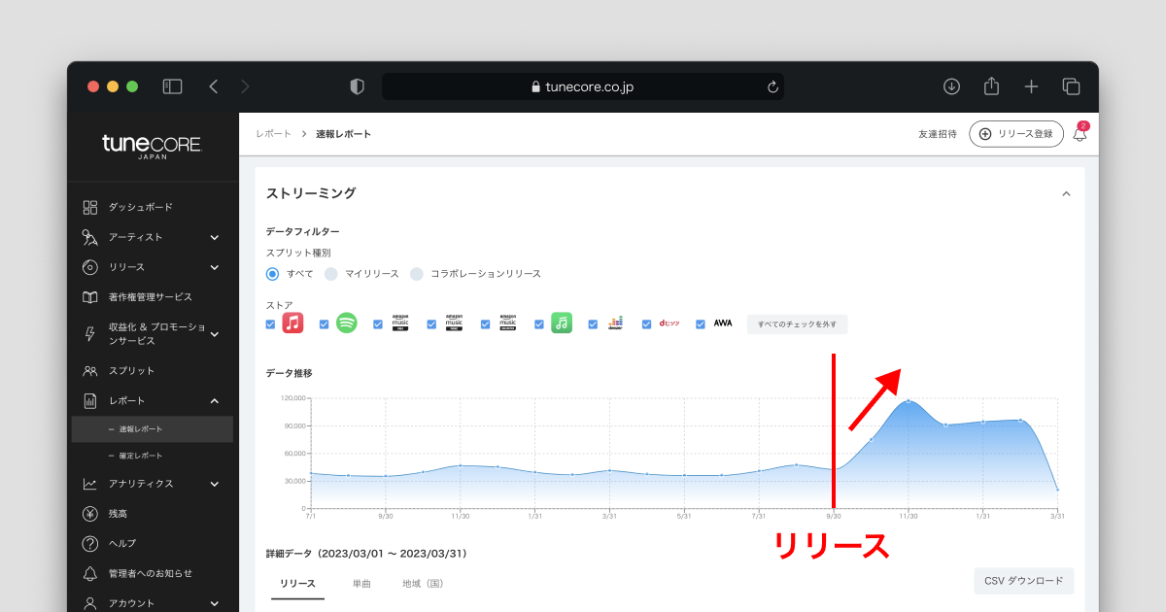The height and width of the screenshot is (612, 1166).
Task: Click the Spotify store icon
Action: coord(347,323)
